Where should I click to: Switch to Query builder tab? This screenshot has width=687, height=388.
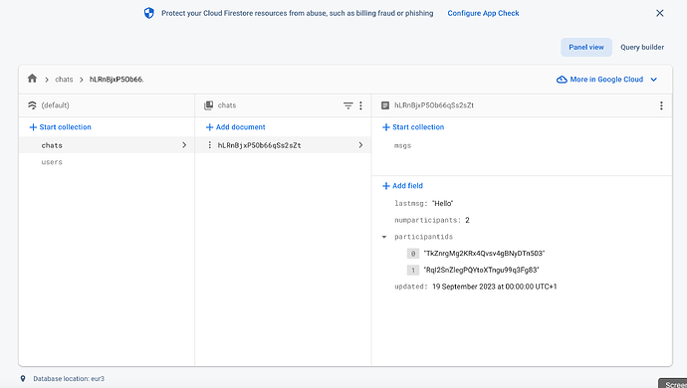pos(642,47)
